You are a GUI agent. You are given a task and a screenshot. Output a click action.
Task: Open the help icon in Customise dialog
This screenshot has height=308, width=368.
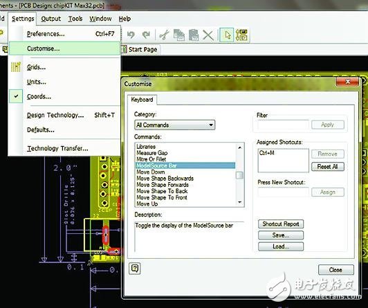pos(135,269)
